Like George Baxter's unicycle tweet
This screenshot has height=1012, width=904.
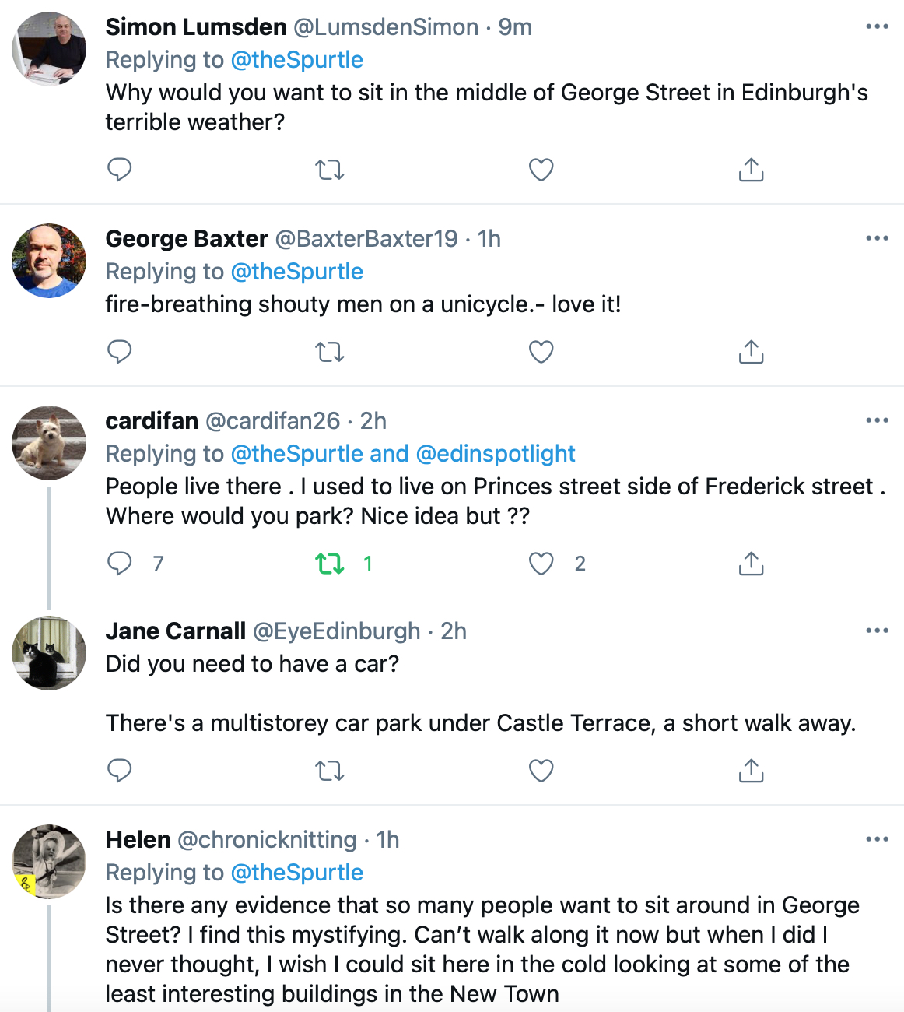click(541, 352)
